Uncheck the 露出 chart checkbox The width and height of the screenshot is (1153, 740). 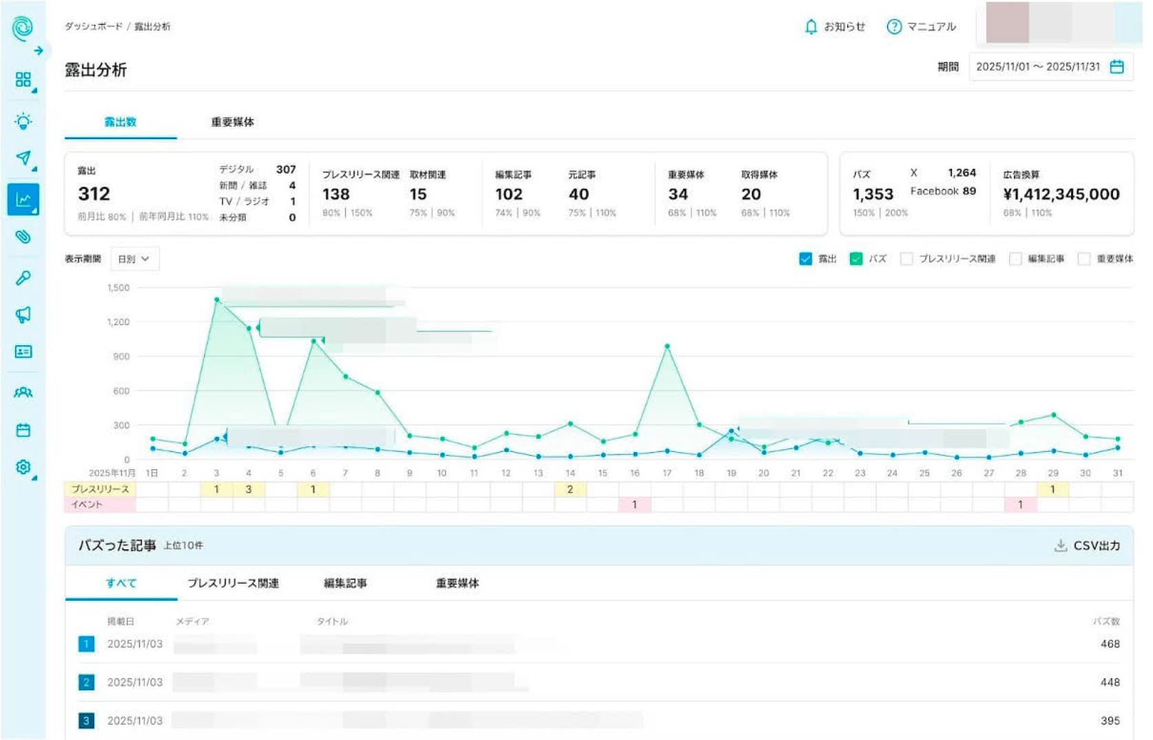(805, 259)
